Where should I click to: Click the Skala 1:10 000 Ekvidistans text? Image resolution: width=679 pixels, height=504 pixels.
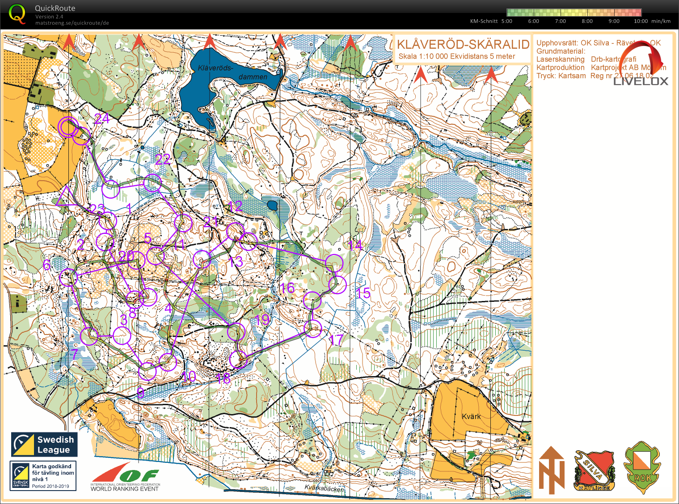[x=457, y=56]
